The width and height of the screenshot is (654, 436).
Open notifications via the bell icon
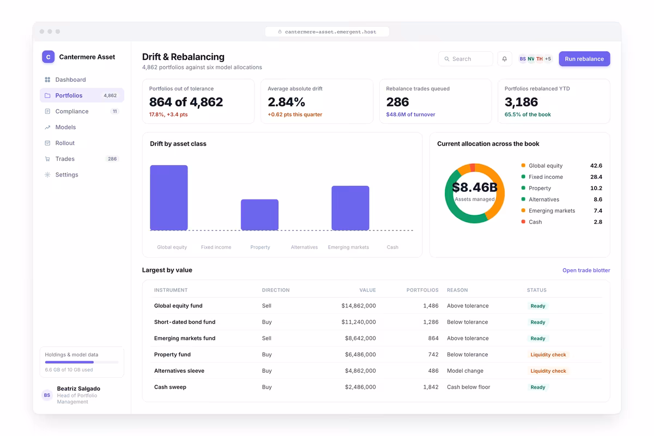(x=505, y=59)
